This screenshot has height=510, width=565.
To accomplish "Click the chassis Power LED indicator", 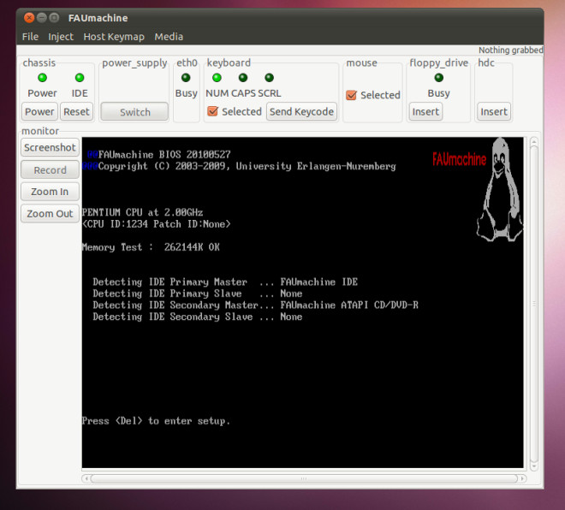I will tap(42, 77).
